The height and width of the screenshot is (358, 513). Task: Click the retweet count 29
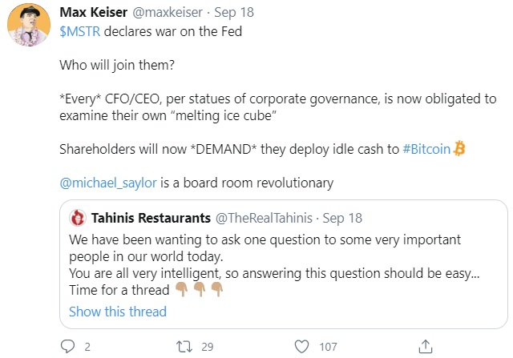pos(208,347)
